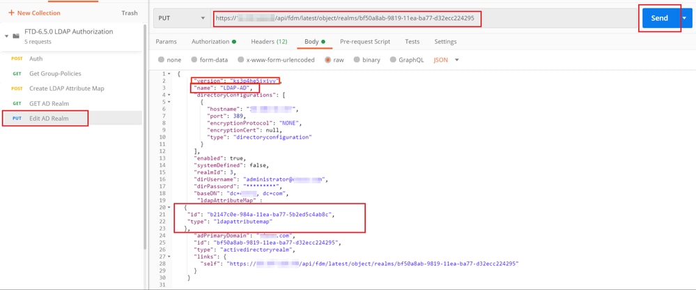This screenshot has height=290, width=696.
Task: Collapse the JSON fold at line 4
Action: (169, 95)
